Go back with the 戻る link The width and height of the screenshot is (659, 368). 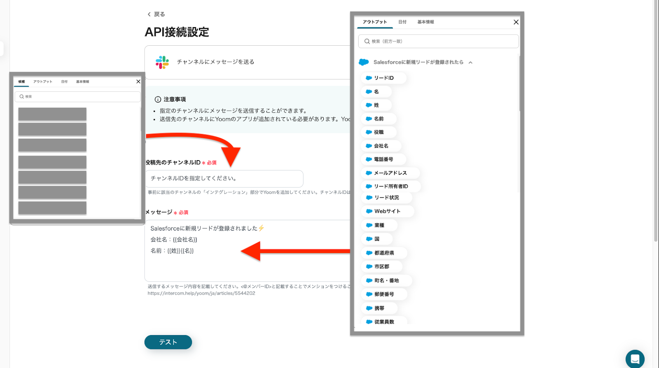coord(156,14)
